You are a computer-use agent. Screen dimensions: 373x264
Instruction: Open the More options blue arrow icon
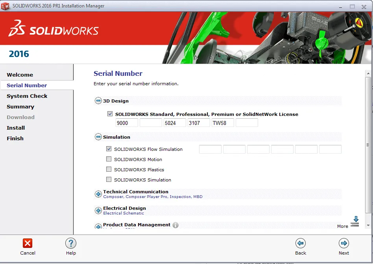[x=355, y=220]
